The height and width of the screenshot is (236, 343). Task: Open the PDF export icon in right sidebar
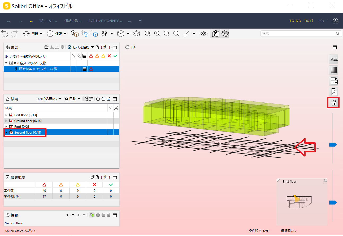[x=334, y=92]
